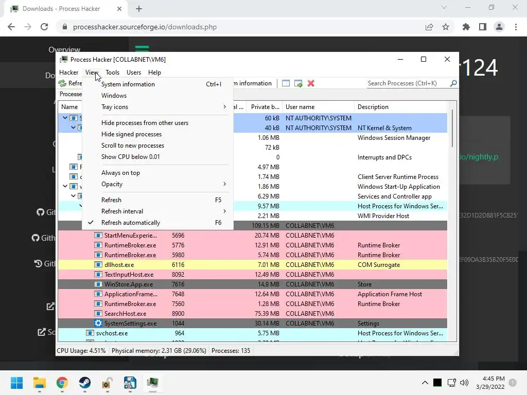527x395 pixels.
Task: Sort by the Private bytes column header
Action: [265, 107]
